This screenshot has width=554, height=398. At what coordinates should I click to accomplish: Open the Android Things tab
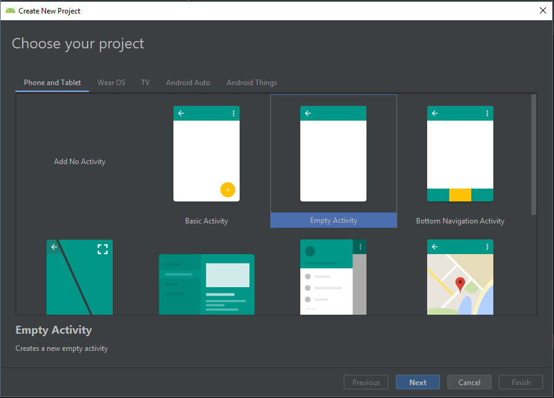[x=251, y=82]
